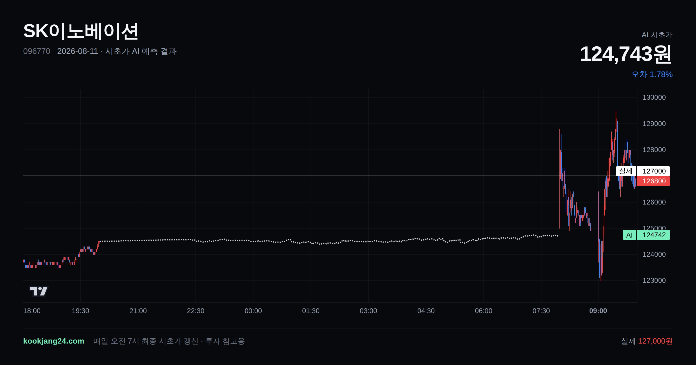The image size is (696, 365).
Task: Click the 03:00 time axis label
Action: 368,311
